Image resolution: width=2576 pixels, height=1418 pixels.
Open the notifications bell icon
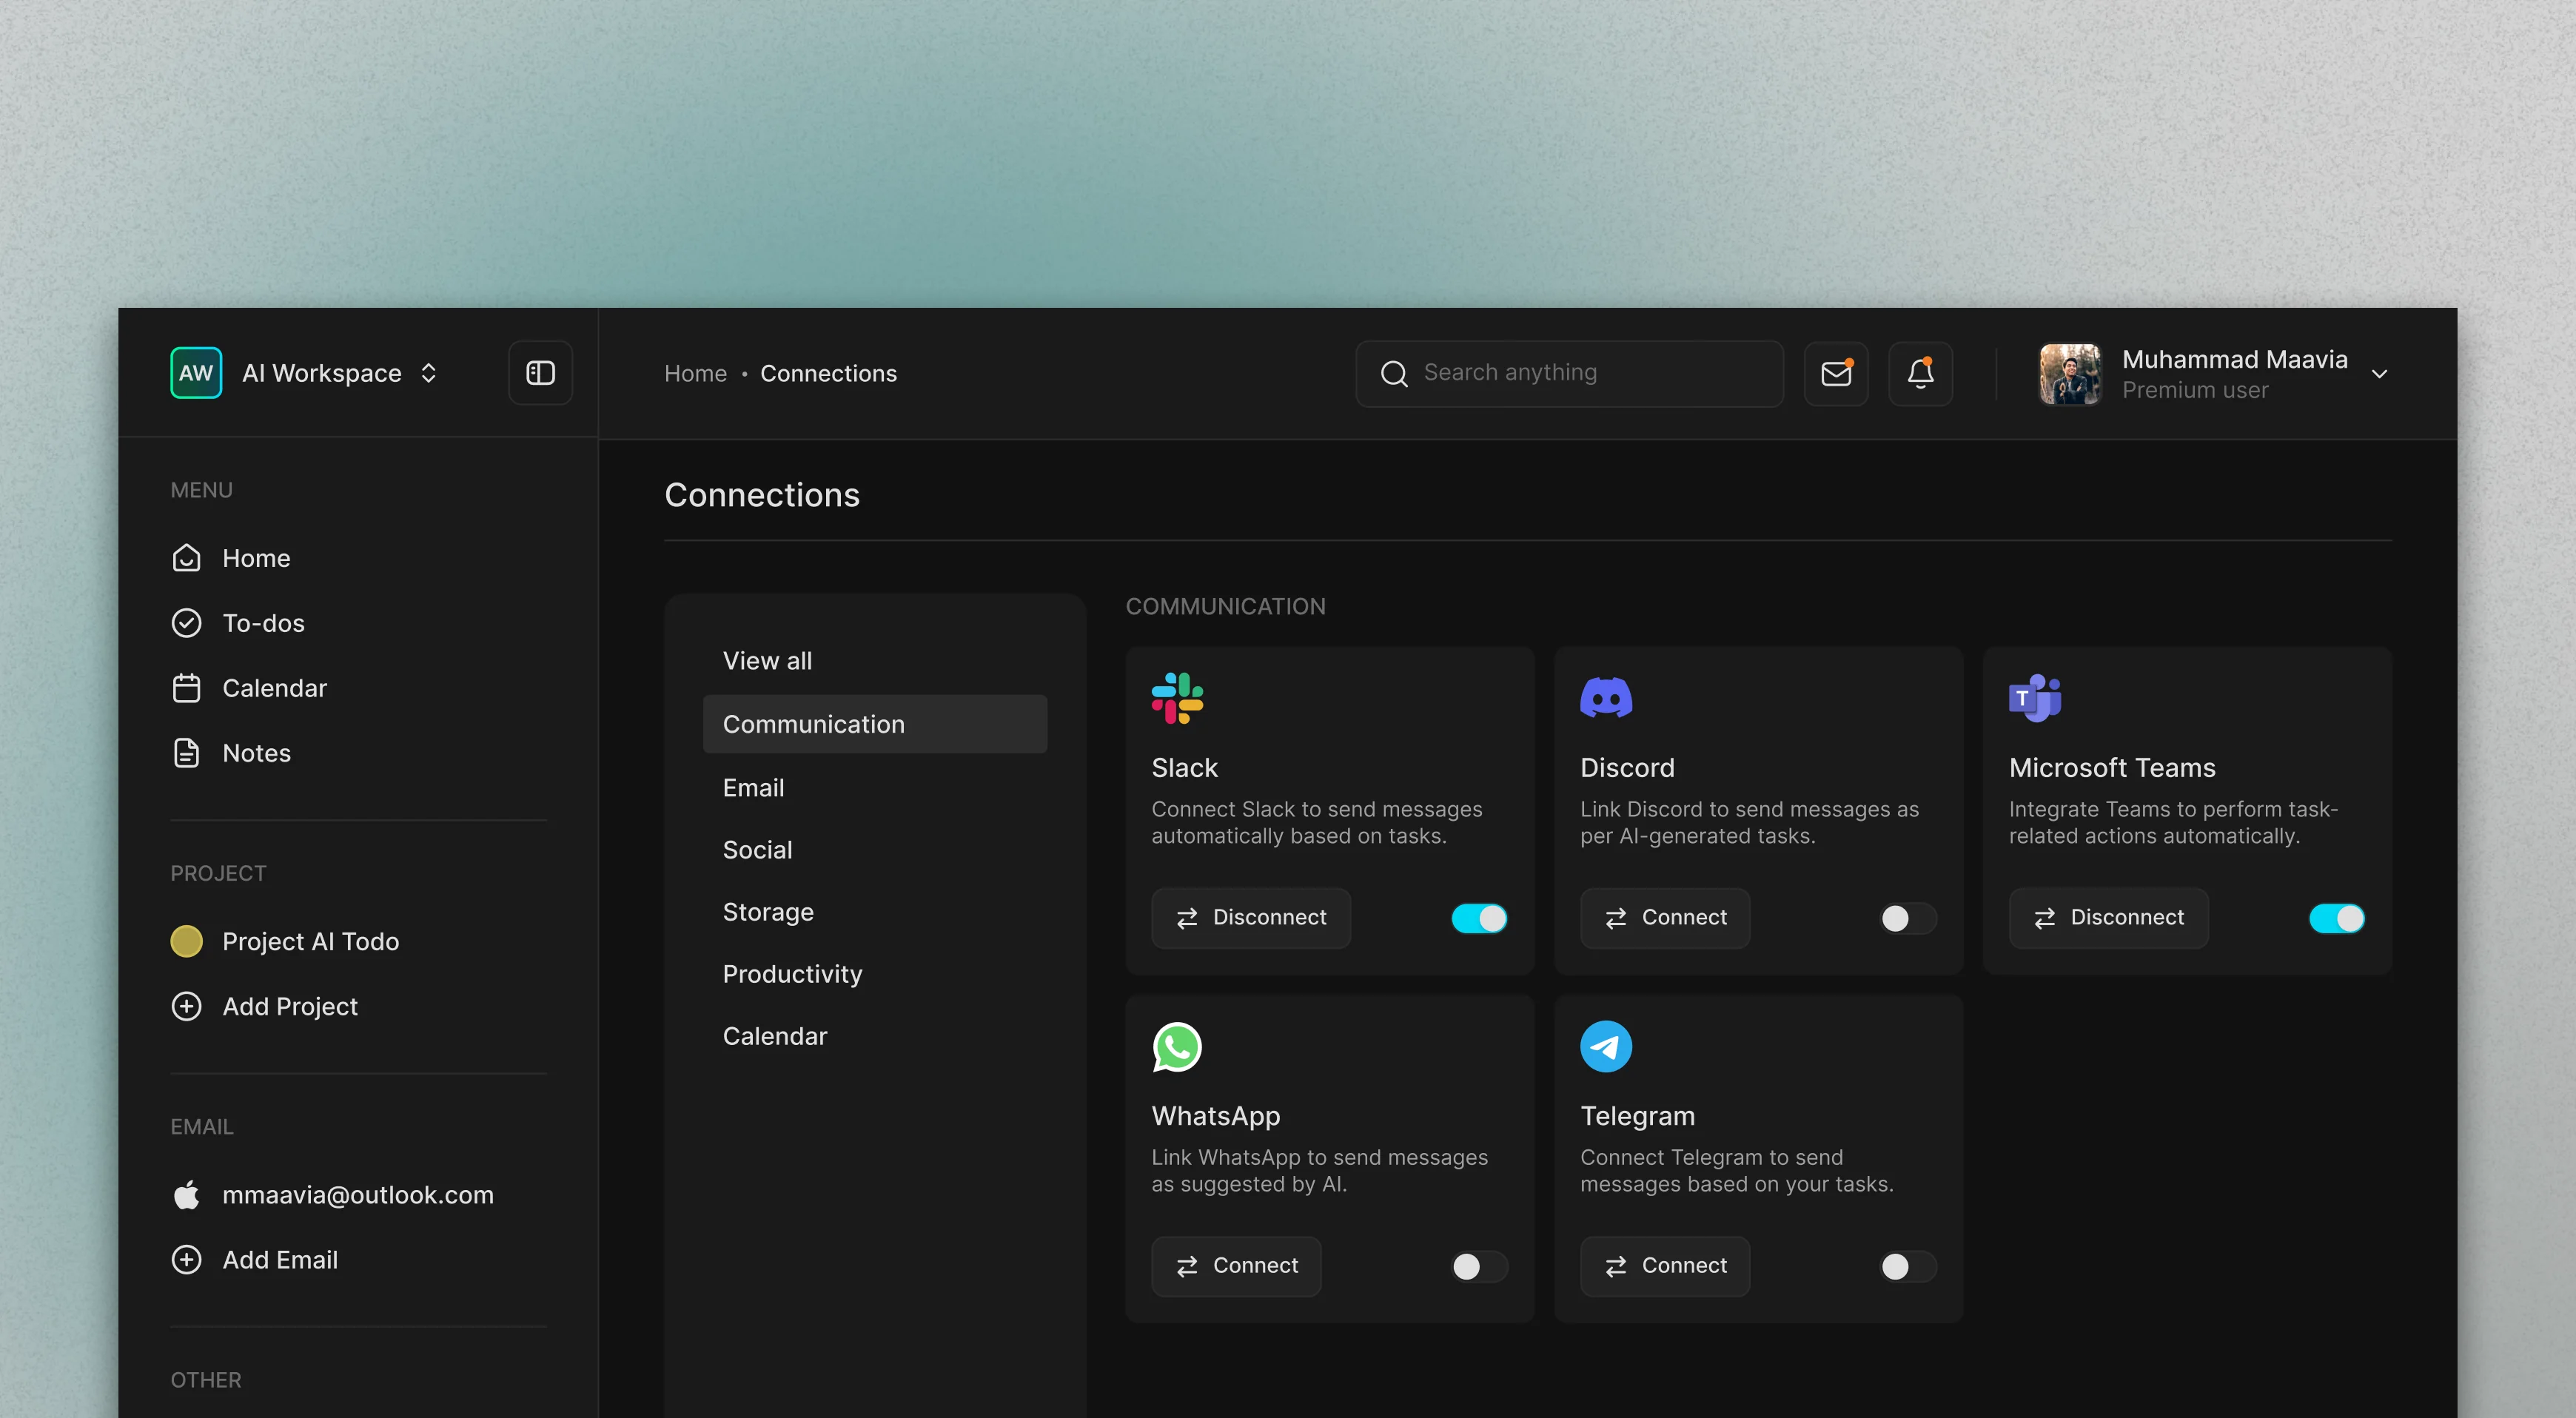point(1920,374)
